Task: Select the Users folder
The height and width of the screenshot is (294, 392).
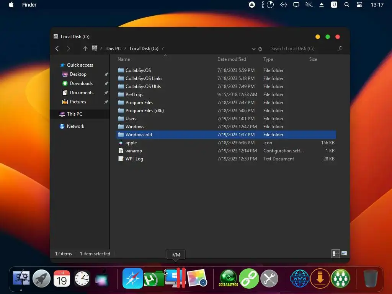Action: coord(226,119)
